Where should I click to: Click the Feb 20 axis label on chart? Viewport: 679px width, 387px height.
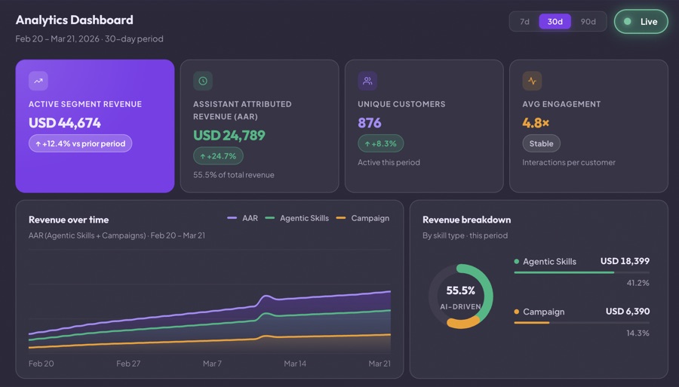41,364
